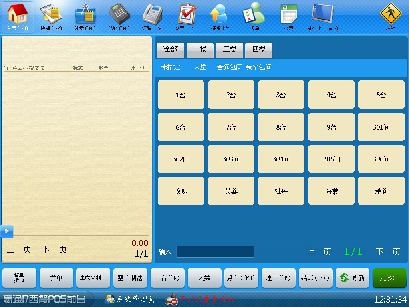Expand the left panel blue arrow
This screenshot has width=409, height=307.
[7, 231]
